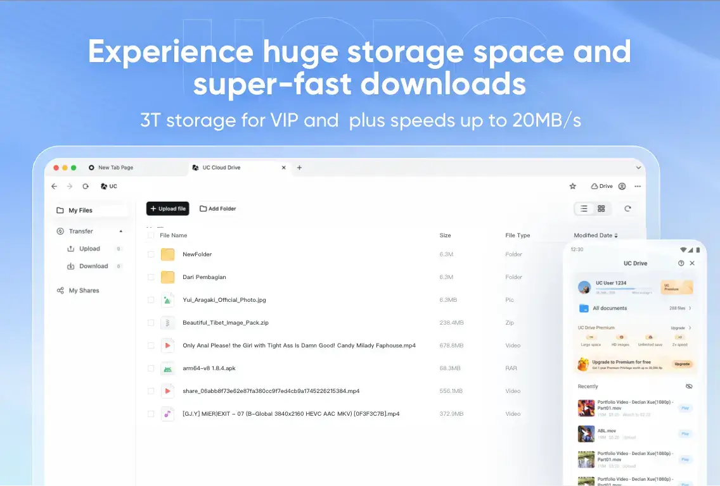
Task: Click the UC logo in the address bar
Action: tap(105, 186)
